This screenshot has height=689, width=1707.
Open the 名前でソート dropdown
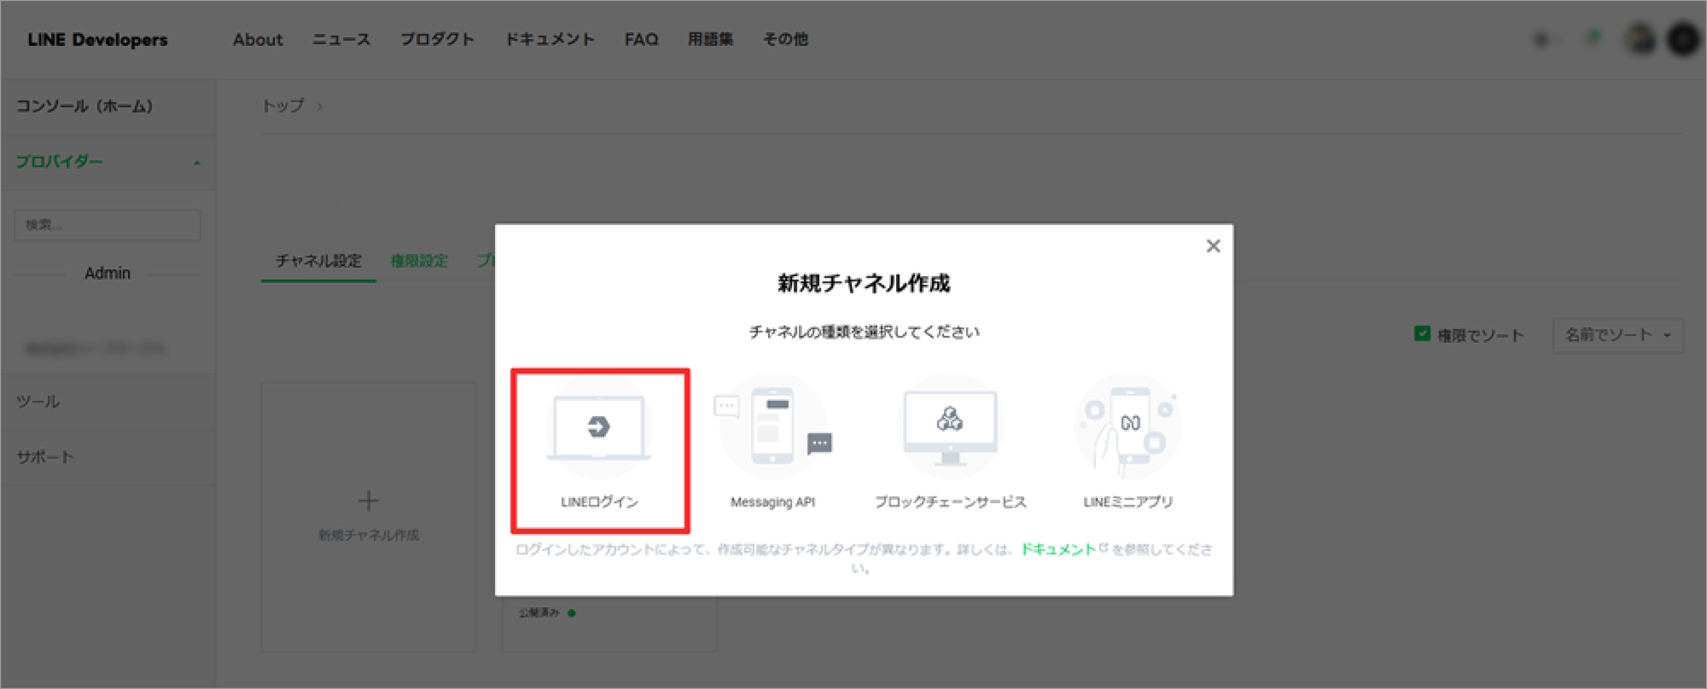(1617, 335)
